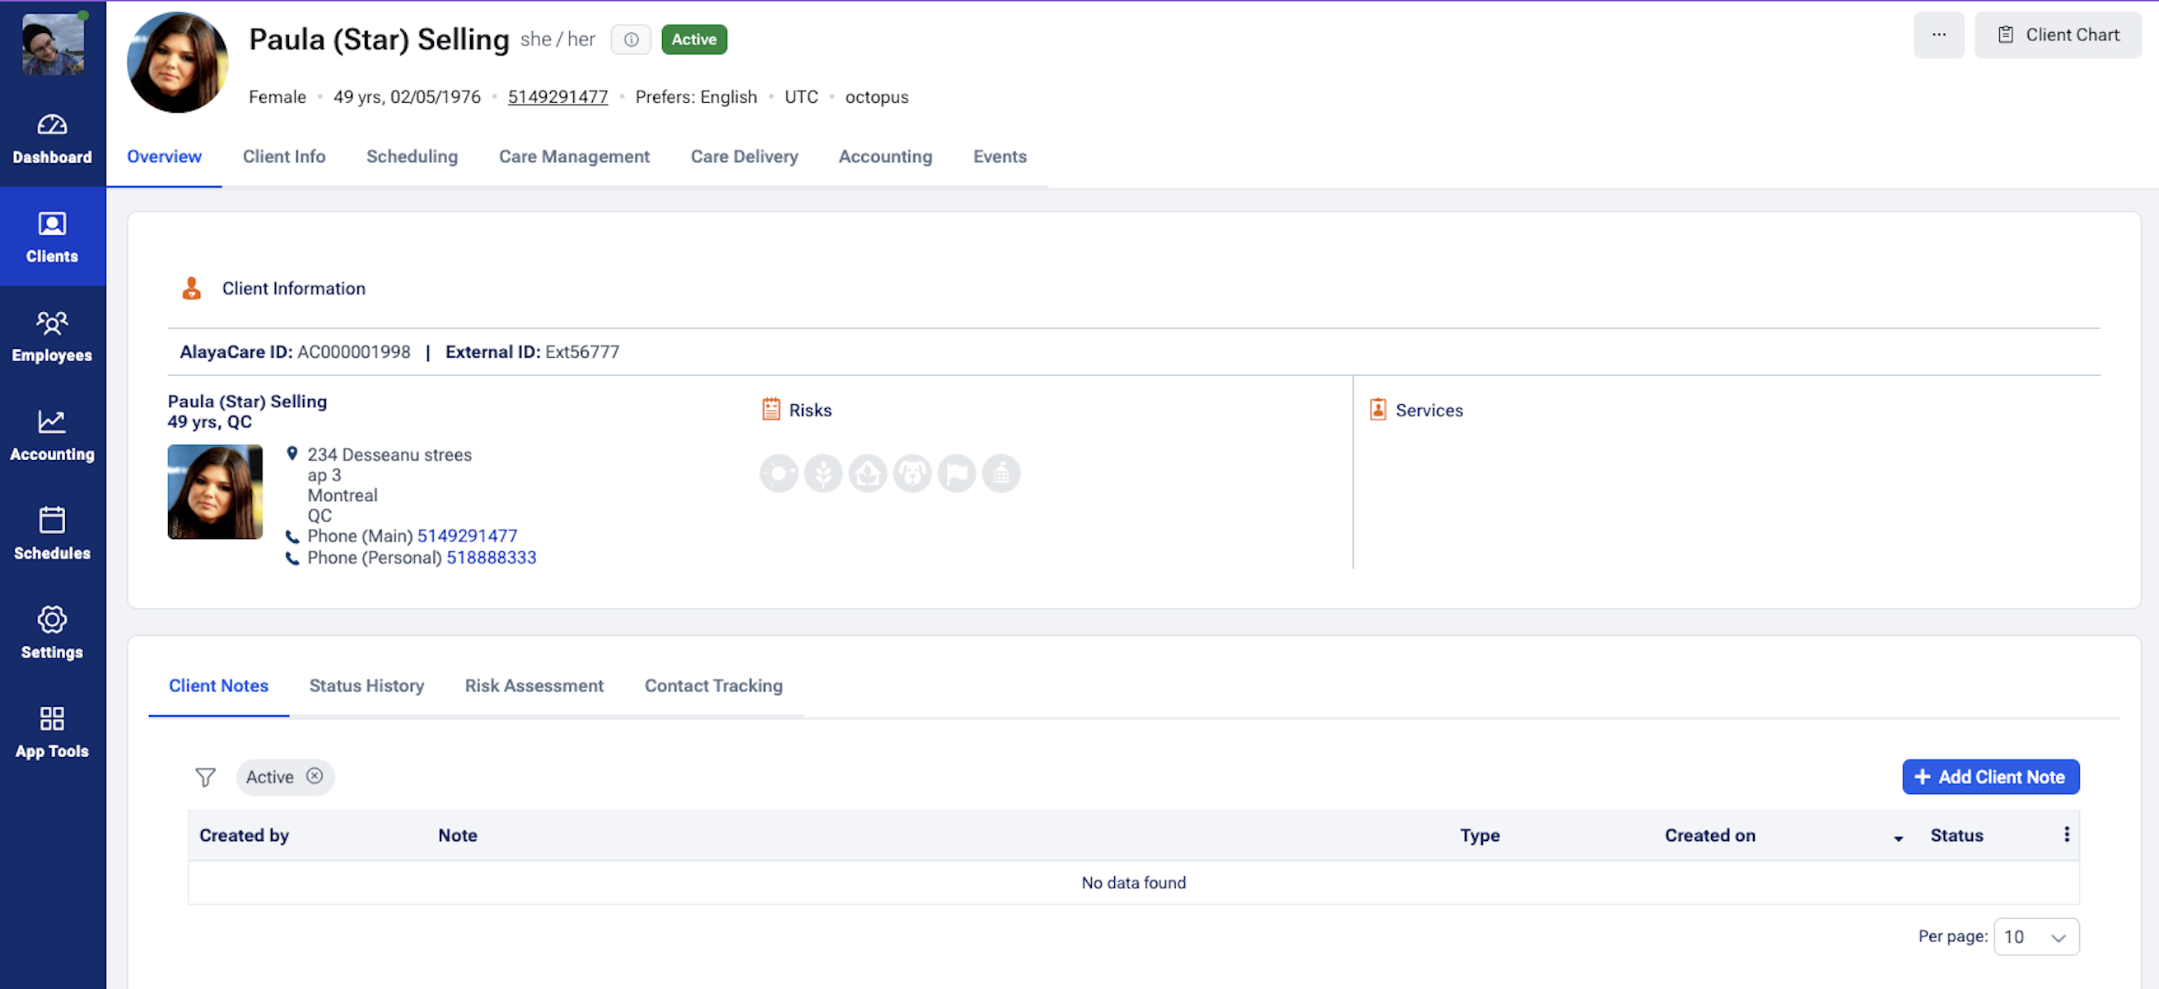Open Settings gear in sidebar
The width and height of the screenshot is (2159, 989).
click(52, 632)
